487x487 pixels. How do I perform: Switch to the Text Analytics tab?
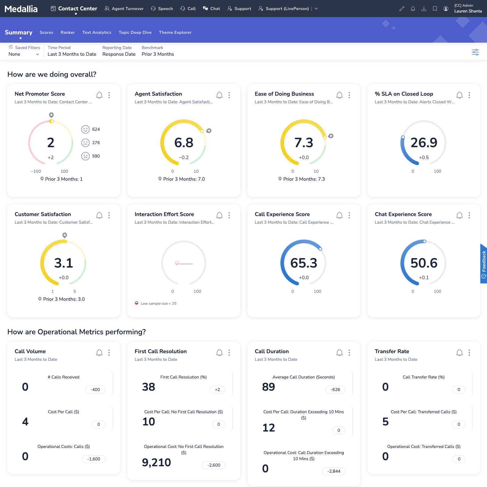[x=97, y=32]
